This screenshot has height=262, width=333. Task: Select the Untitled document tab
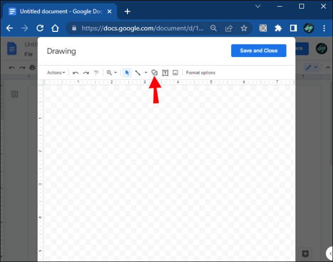(x=60, y=12)
